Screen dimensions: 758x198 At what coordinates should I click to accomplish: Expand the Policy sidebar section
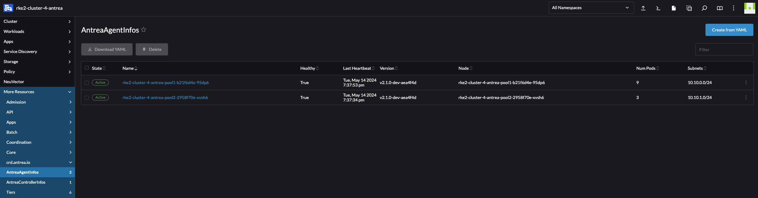click(x=37, y=72)
